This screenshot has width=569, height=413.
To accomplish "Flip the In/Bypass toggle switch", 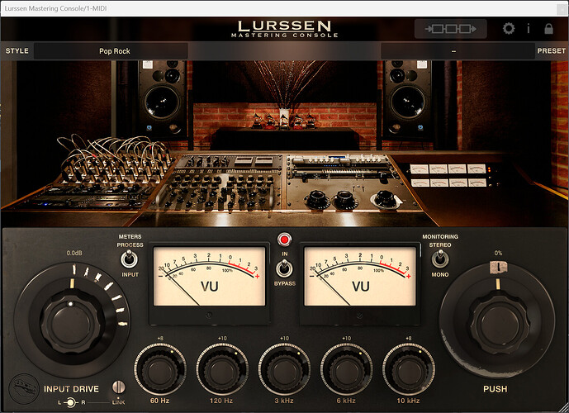I will pos(284,268).
